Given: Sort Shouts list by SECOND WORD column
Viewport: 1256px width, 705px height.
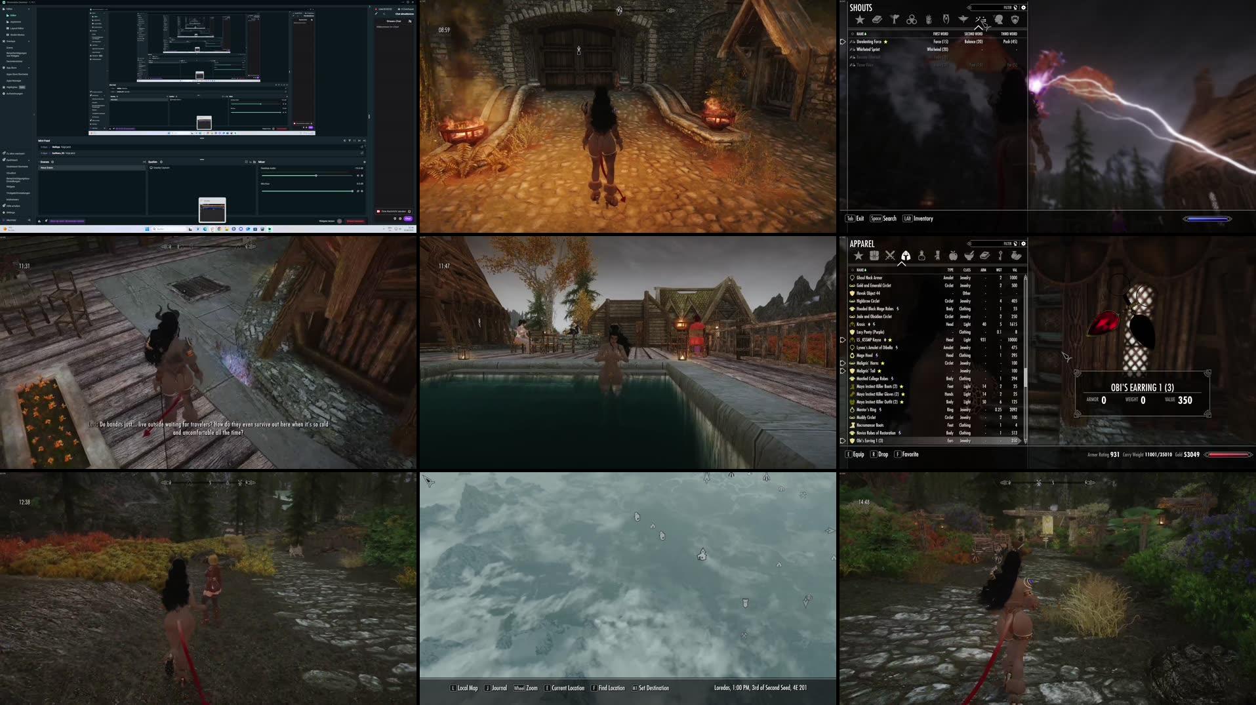Looking at the screenshot, I should (x=973, y=33).
